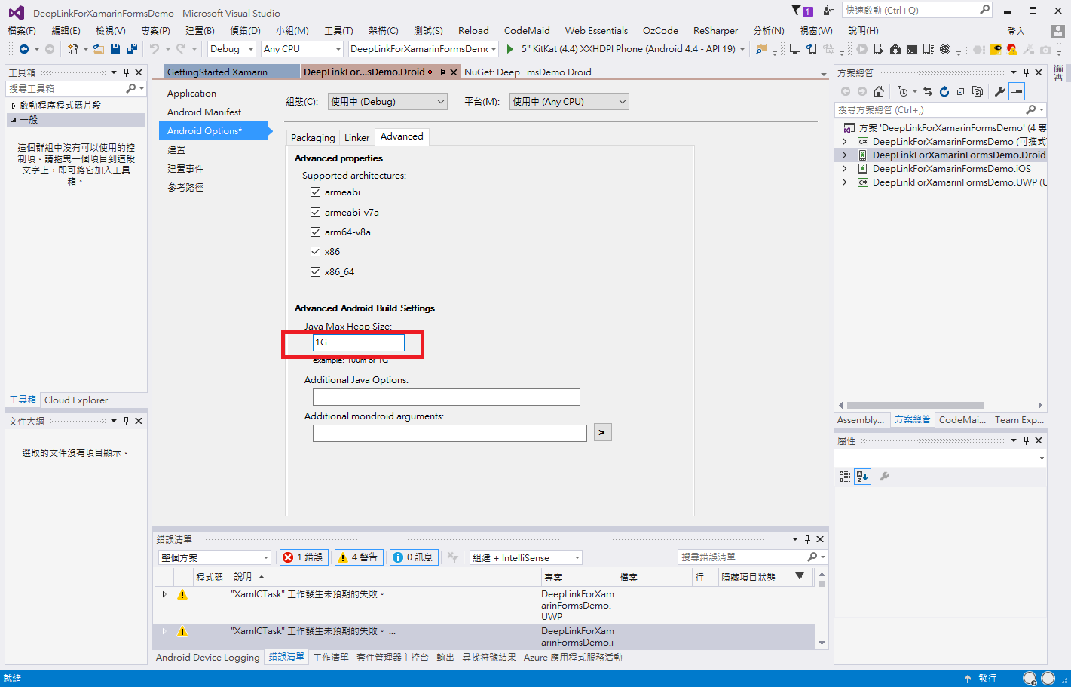Toggle the arm64-v8a architecture checkbox
The width and height of the screenshot is (1071, 687).
(x=316, y=232)
